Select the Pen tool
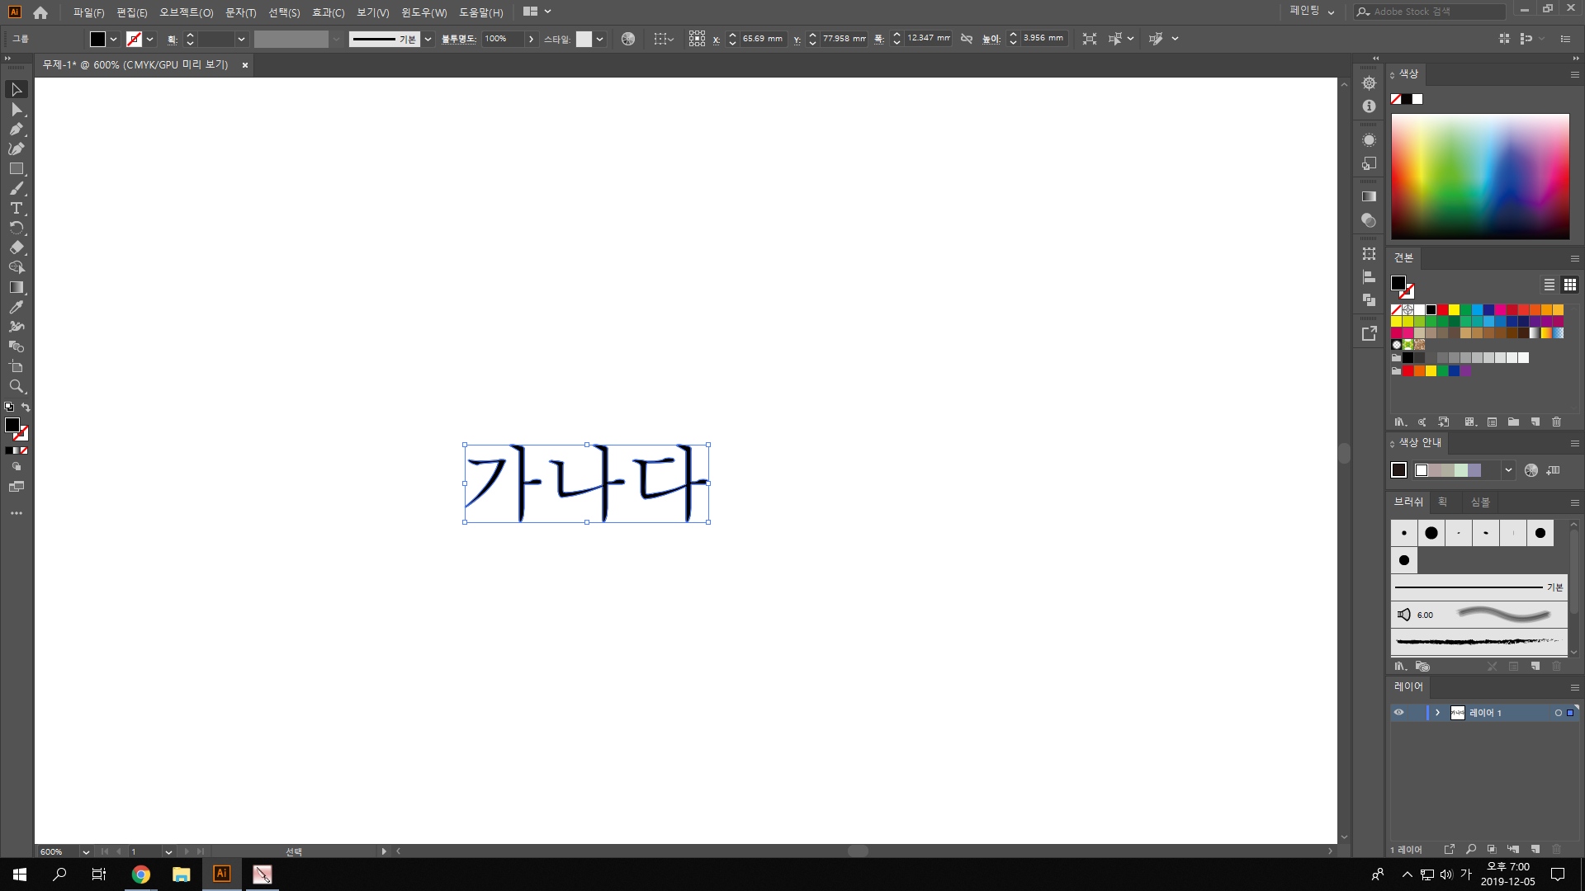The height and width of the screenshot is (891, 1585). click(x=16, y=129)
